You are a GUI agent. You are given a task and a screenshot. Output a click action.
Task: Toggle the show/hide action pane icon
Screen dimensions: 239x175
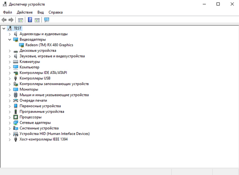tap(37, 20)
